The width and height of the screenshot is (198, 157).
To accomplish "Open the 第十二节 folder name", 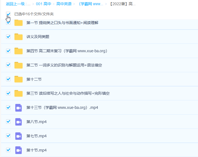I will tap(34, 79).
